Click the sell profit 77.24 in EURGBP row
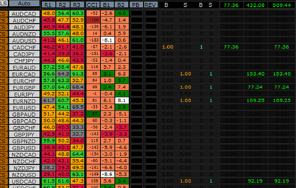The width and height of the screenshot is (296, 188). (255, 87)
